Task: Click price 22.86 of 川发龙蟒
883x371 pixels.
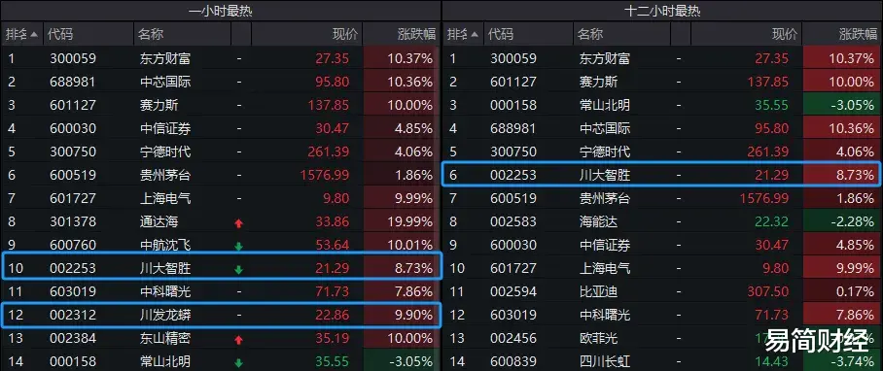Action: coord(333,316)
